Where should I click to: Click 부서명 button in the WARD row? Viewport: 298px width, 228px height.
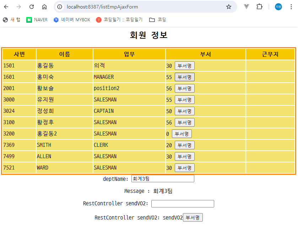click(185, 168)
